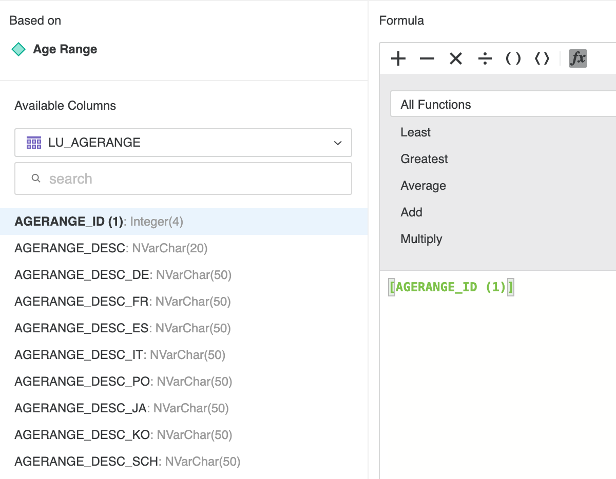Insert round parentheses into formula
The height and width of the screenshot is (479, 616).
513,59
